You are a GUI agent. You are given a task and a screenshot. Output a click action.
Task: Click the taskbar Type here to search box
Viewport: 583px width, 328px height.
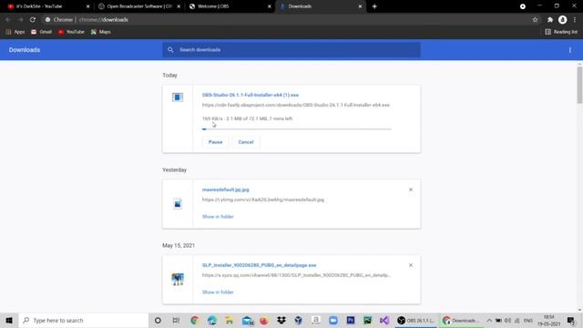tap(84, 320)
